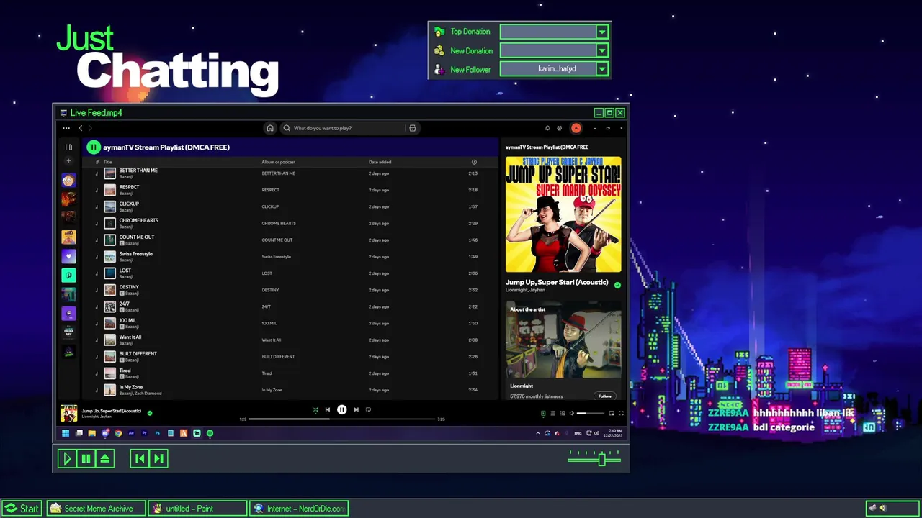Screen dimensions: 922x518
Task: Open the Friend Activity icon
Action: click(560, 128)
